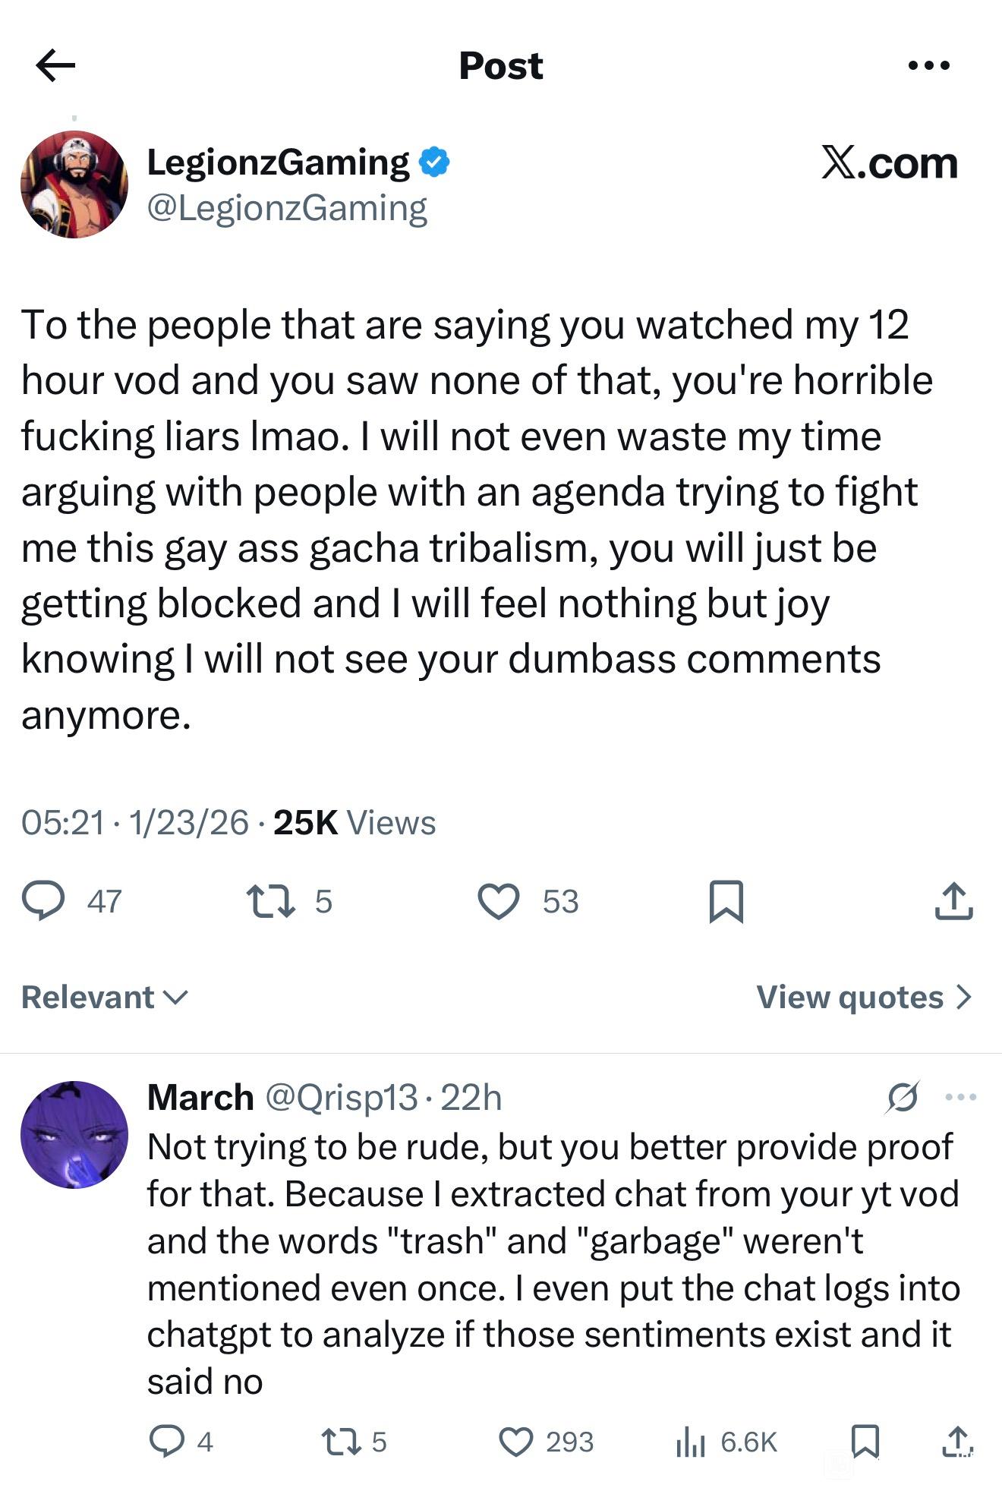
Task: View analytics for March's comment
Action: click(x=691, y=1441)
